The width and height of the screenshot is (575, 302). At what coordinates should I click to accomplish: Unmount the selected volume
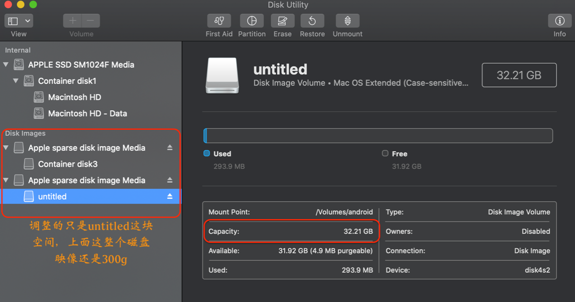coord(347,21)
